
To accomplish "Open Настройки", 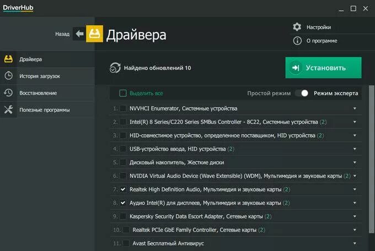I will [319, 27].
